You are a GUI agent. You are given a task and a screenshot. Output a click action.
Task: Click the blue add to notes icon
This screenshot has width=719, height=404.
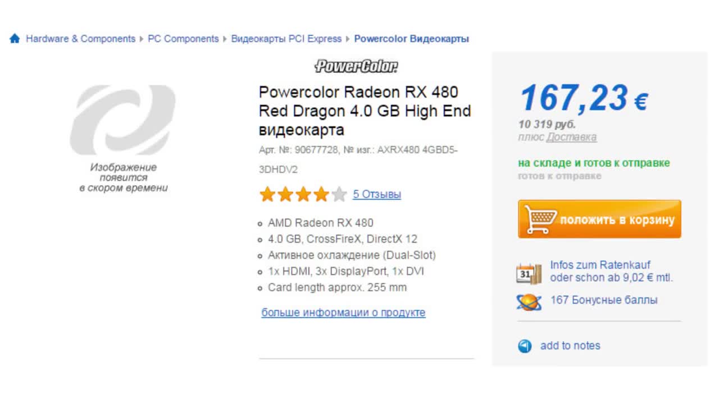525,346
